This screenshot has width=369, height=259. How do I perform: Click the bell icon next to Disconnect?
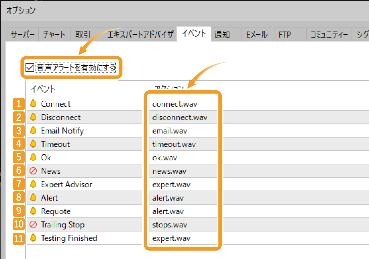tap(34, 117)
